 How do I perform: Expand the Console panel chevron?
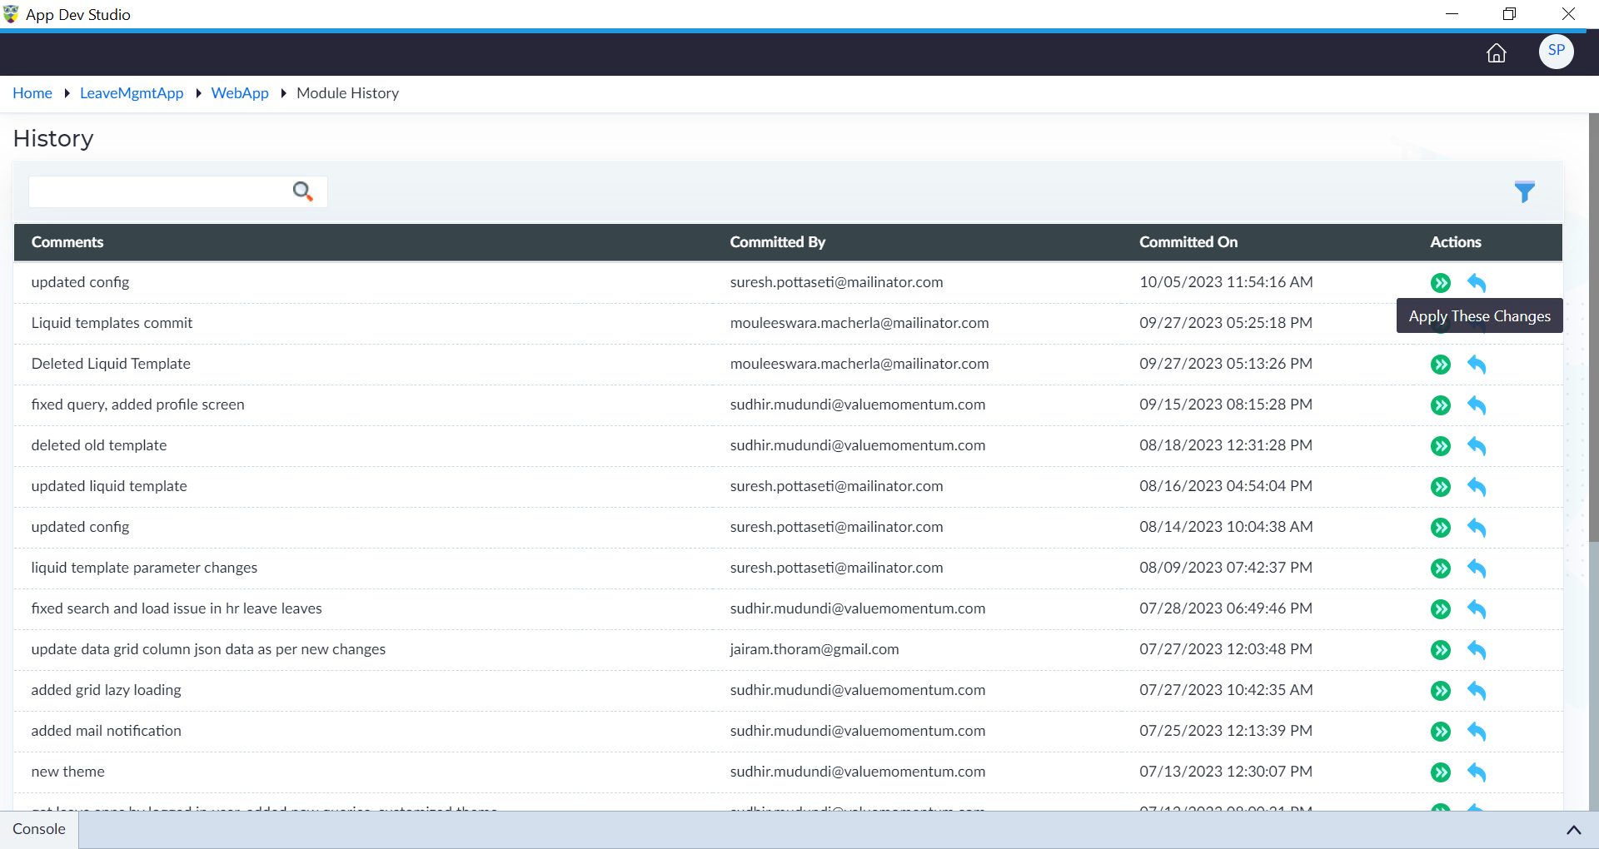point(1573,830)
